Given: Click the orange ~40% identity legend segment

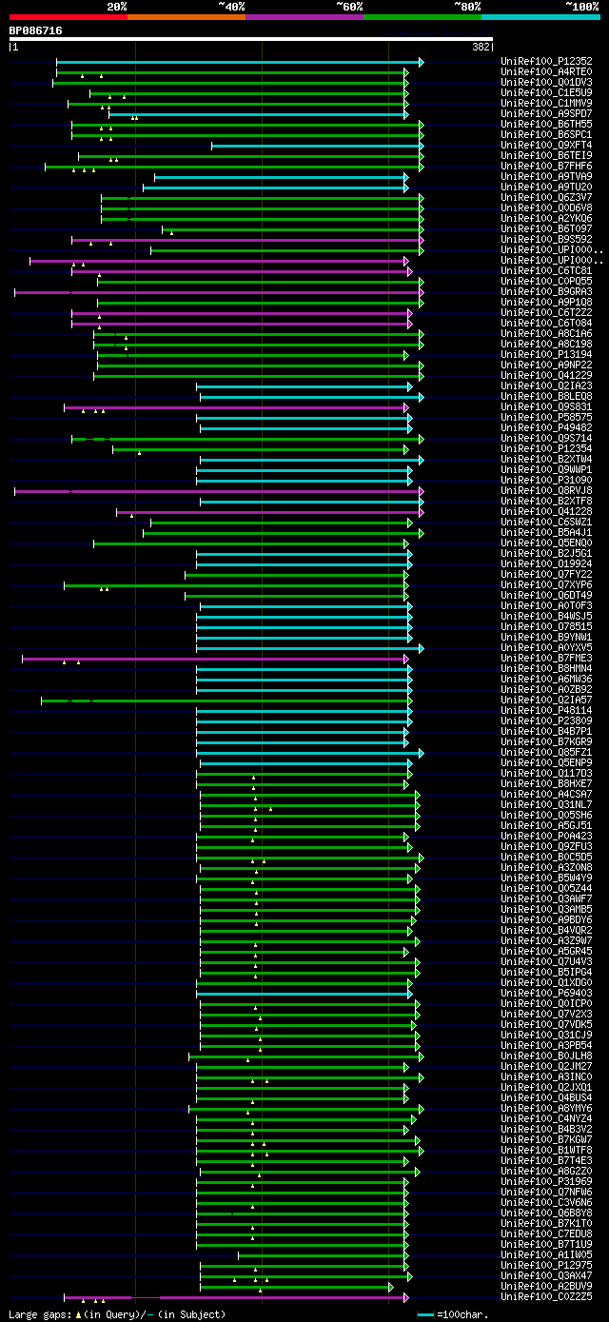Looking at the screenshot, I should 187,16.
